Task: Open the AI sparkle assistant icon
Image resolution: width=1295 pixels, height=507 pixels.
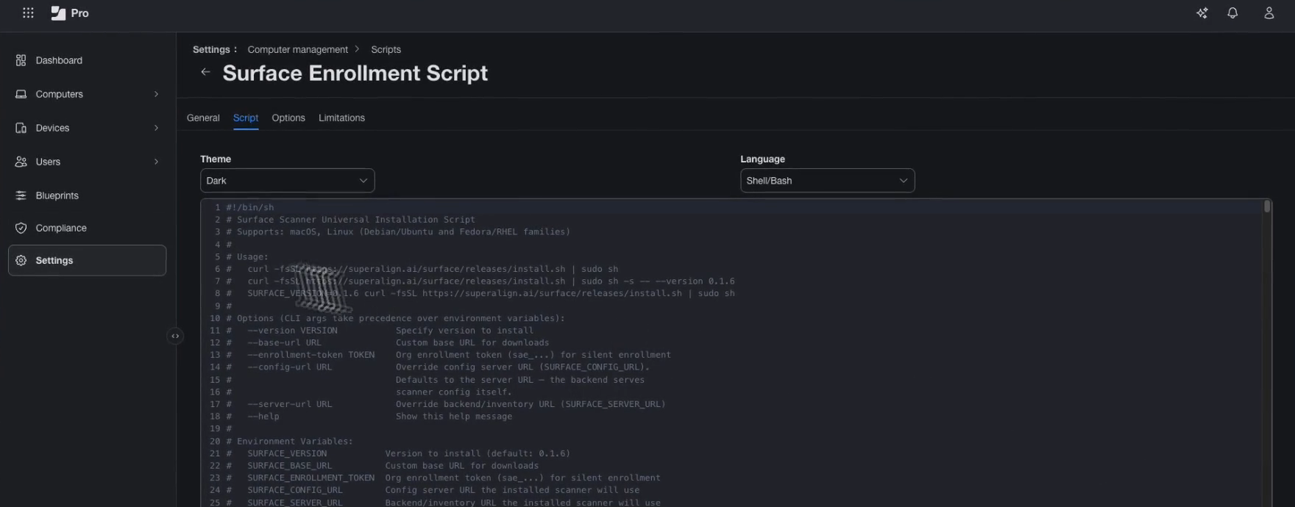Action: tap(1202, 13)
